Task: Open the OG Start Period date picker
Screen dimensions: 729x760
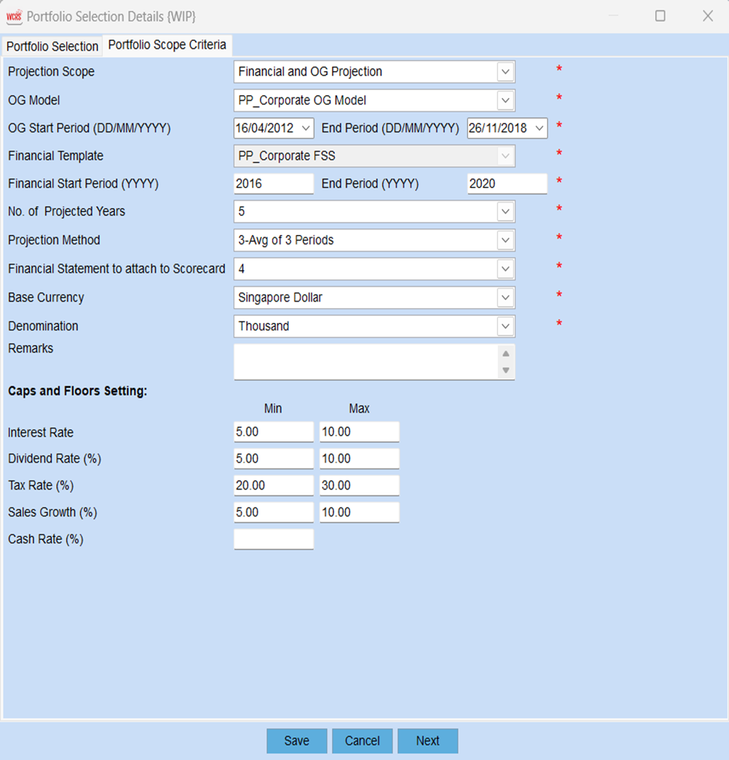Action: click(x=306, y=128)
